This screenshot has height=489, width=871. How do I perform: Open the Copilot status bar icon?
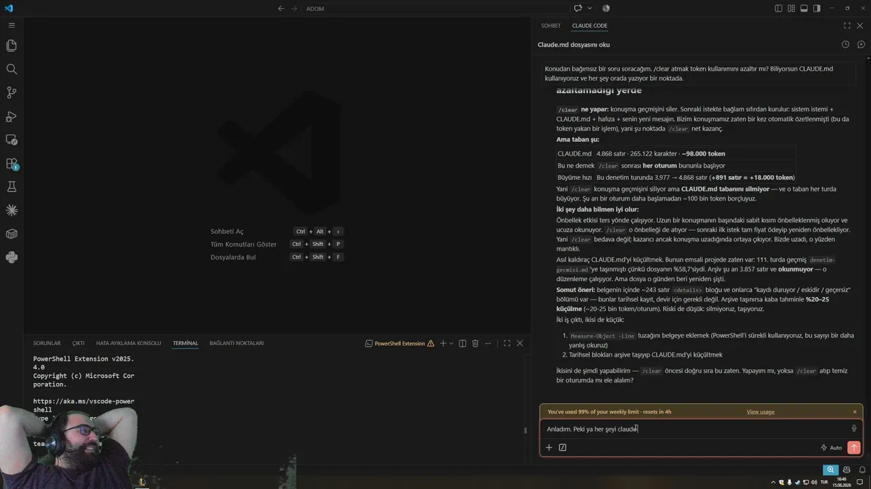point(847,469)
